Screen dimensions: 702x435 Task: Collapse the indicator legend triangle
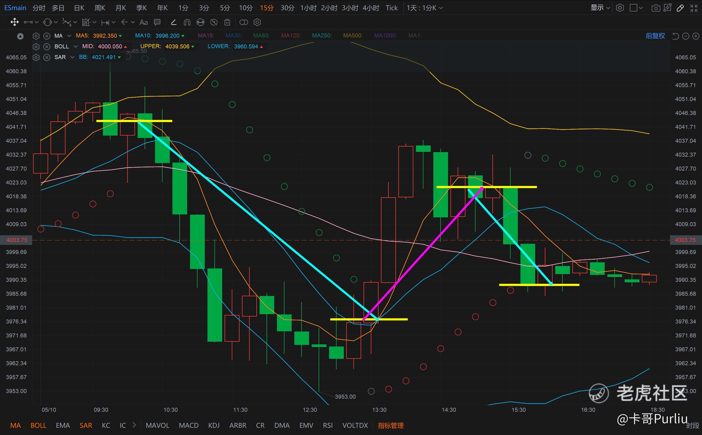coord(20,36)
